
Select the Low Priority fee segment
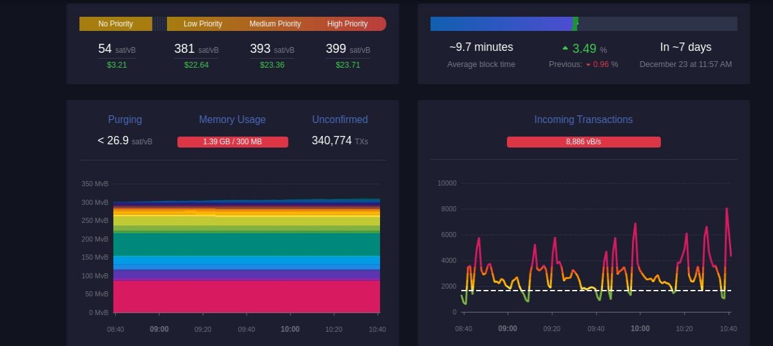click(x=203, y=24)
